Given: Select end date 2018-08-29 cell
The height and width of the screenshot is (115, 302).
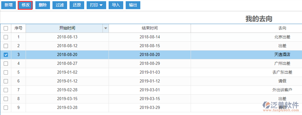Looking at the screenshot, I should point(150,64).
